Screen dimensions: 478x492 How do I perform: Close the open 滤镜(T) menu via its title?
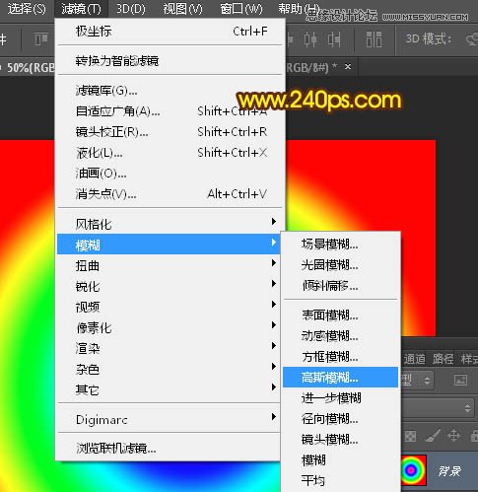81,9
